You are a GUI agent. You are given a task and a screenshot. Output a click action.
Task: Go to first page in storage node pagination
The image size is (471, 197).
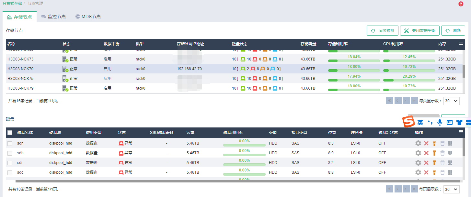pyautogui.click(x=390, y=101)
